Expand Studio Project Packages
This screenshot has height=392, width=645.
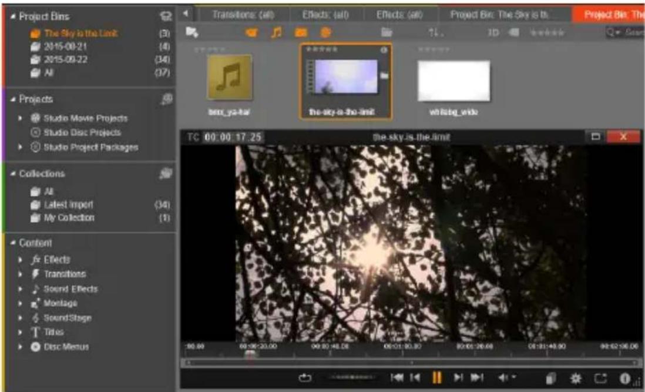click(20, 147)
